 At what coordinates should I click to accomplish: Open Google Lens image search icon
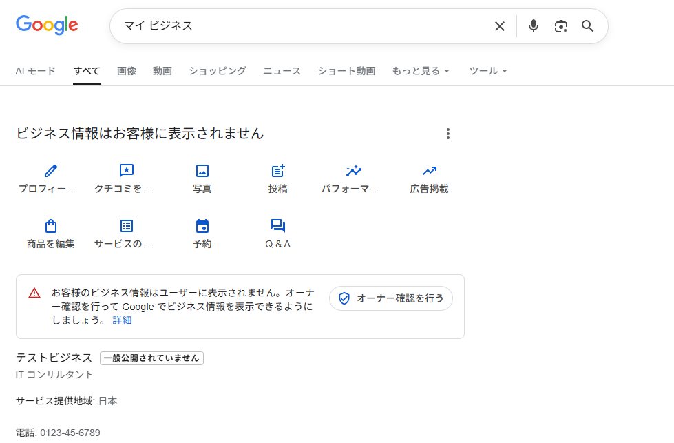(x=560, y=25)
